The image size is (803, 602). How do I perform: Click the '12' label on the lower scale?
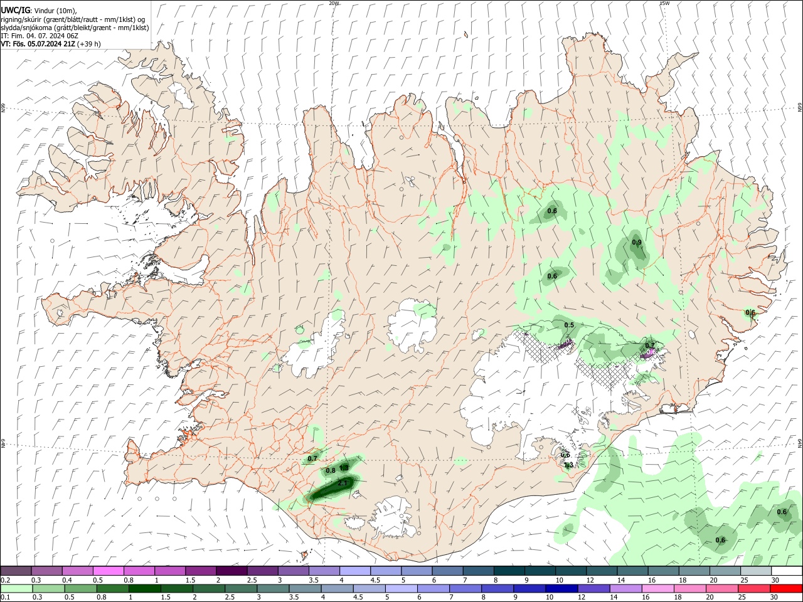point(582,598)
